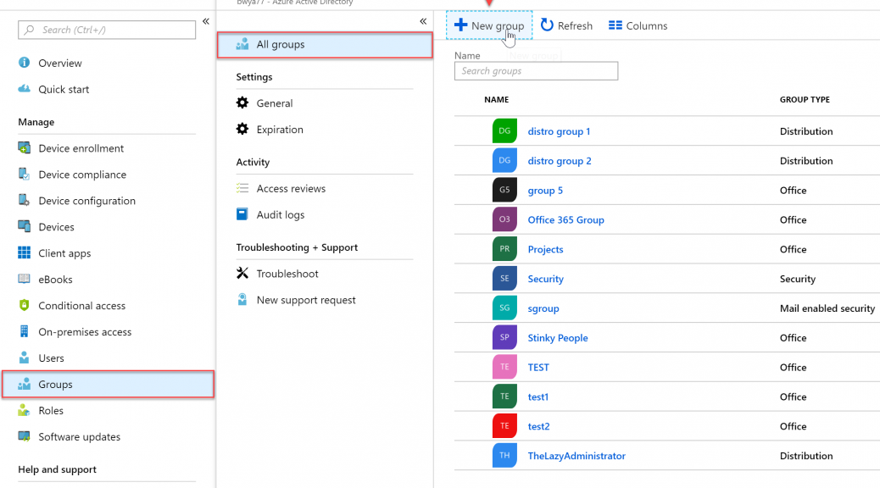880x488 pixels.
Task: Open the Projects group link
Action: coord(545,249)
